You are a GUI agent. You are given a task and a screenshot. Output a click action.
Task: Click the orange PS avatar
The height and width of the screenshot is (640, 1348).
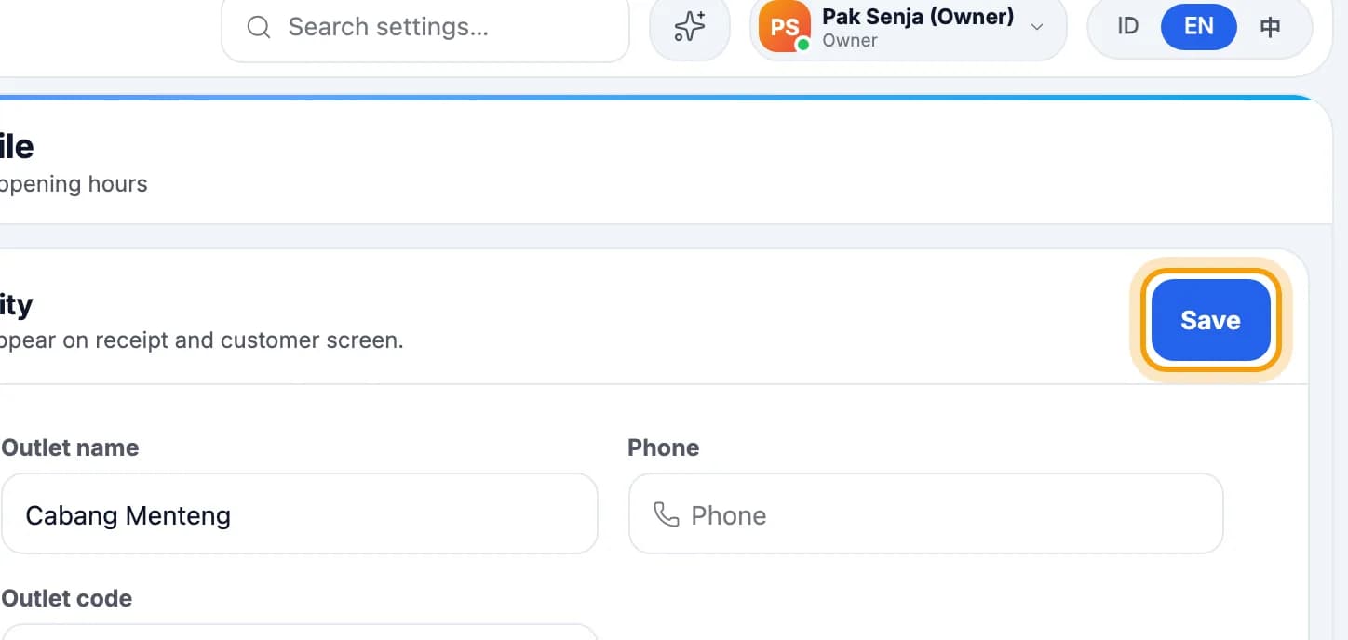(784, 27)
